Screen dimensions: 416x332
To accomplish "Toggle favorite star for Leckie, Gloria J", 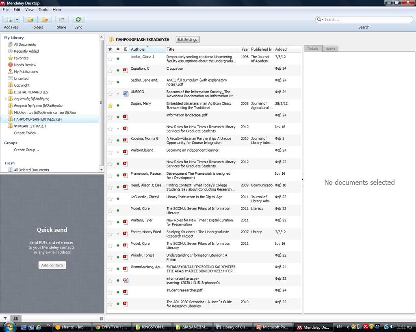I will pyautogui.click(x=110, y=59).
